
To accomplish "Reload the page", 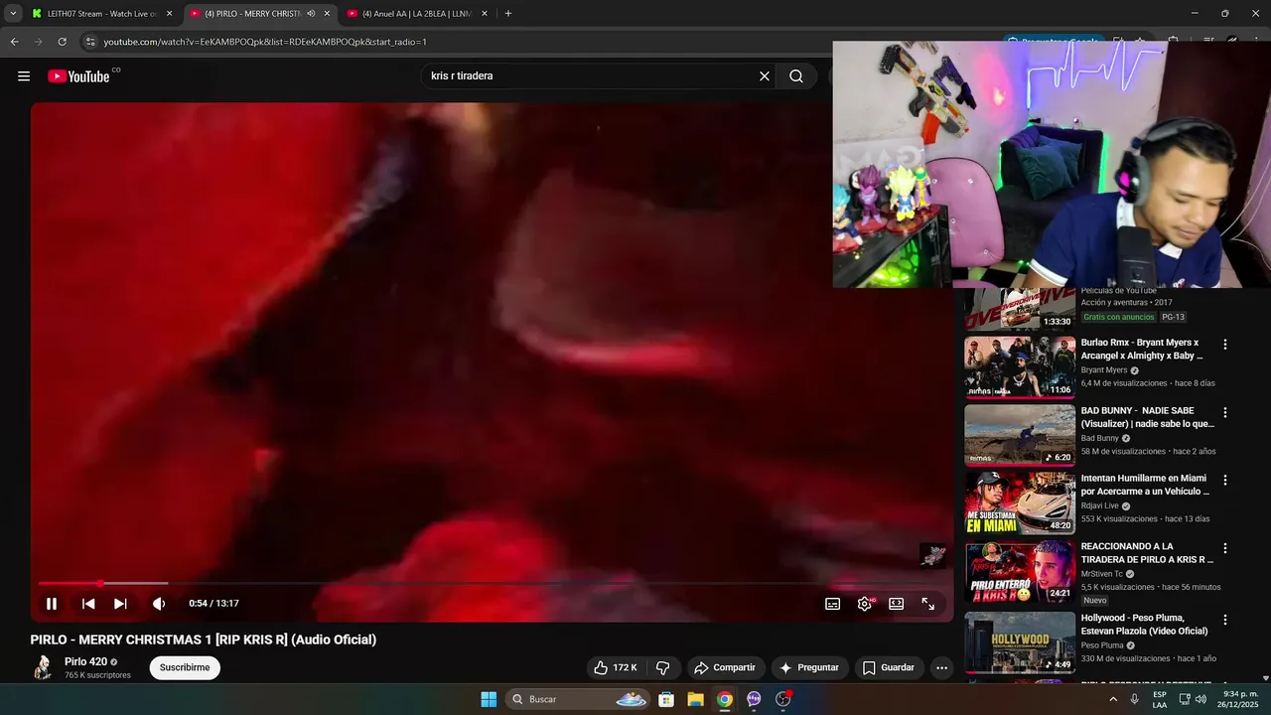I will (62, 42).
